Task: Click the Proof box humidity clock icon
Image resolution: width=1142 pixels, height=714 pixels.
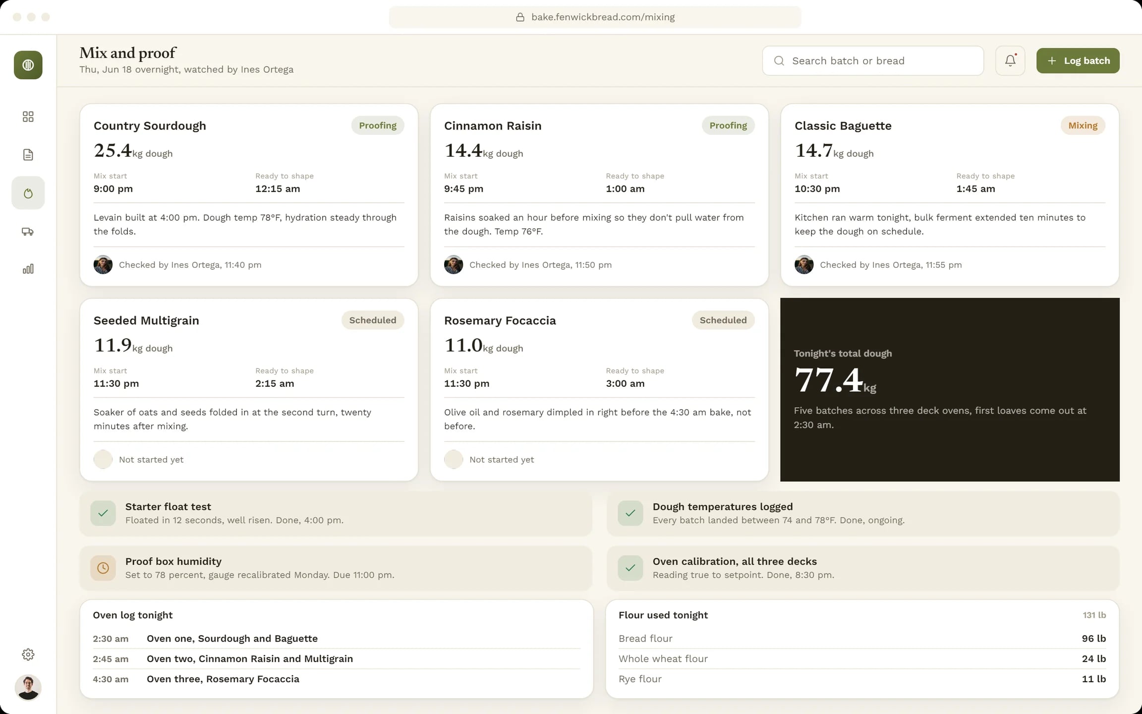Action: [x=103, y=568]
